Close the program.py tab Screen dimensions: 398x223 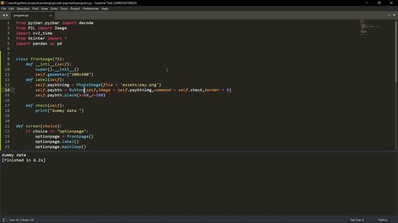(51, 15)
